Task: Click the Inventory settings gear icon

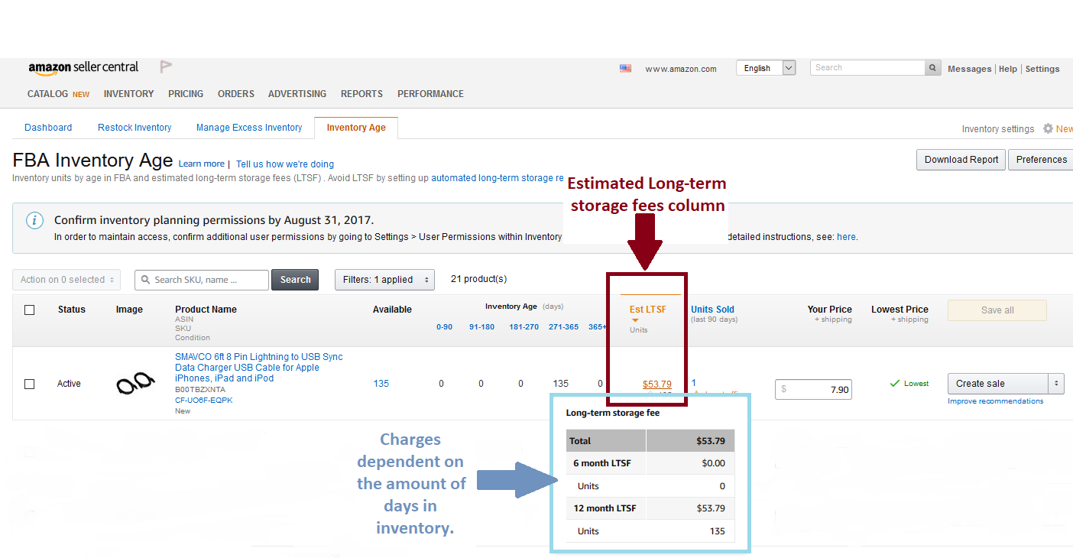Action: coord(1048,128)
